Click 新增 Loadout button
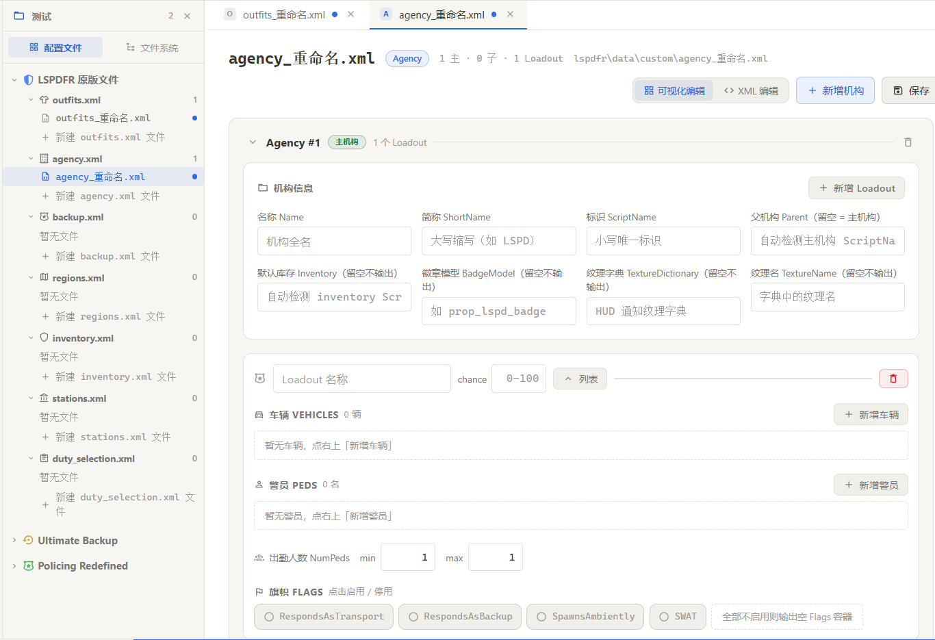 click(856, 188)
